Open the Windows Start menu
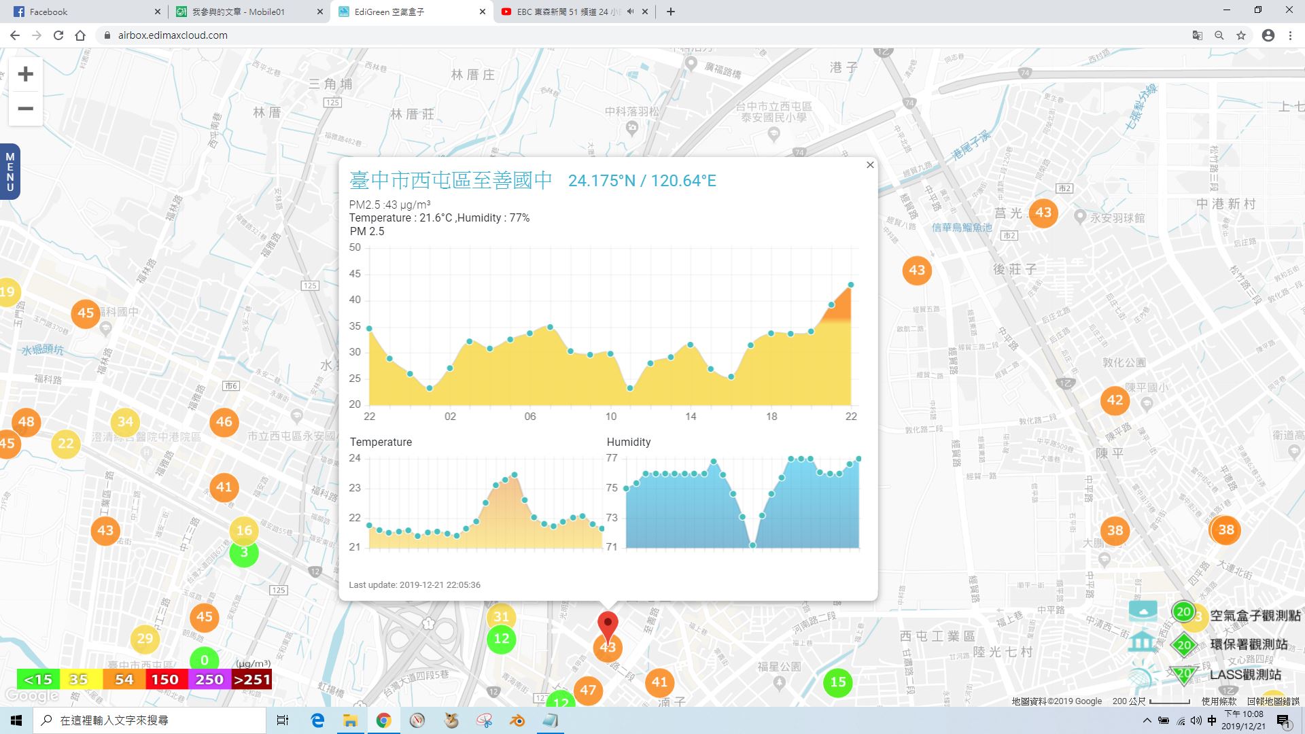 (x=16, y=720)
